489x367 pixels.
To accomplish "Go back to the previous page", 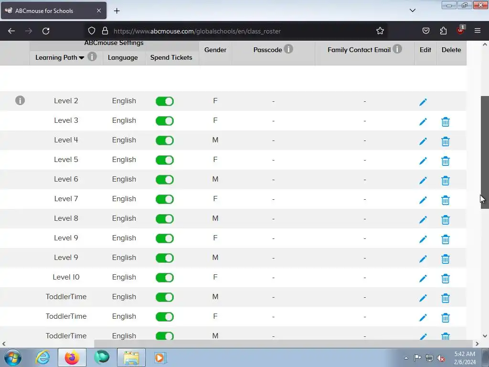I will (x=11, y=31).
